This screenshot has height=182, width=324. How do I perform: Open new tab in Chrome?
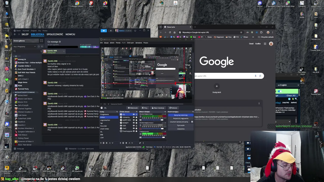(x=195, y=27)
